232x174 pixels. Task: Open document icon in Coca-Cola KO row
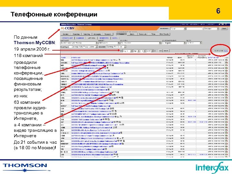[123, 103]
